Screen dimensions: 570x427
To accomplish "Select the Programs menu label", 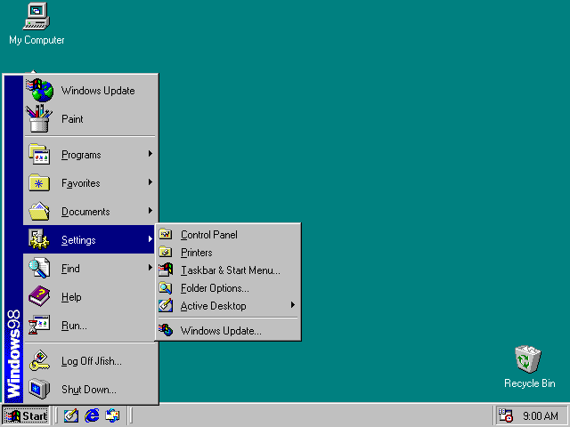I will coord(81,155).
